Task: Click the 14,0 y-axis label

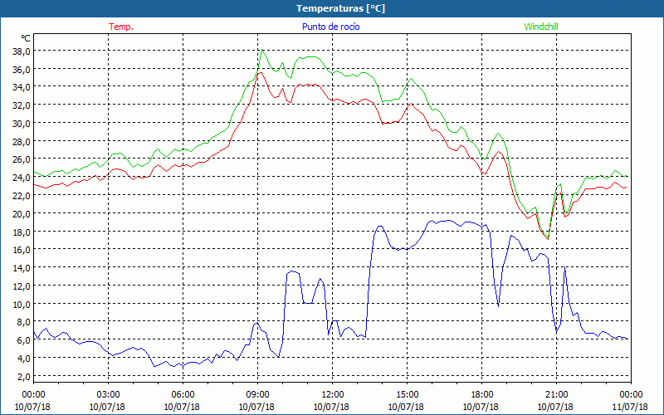Action: [22, 267]
